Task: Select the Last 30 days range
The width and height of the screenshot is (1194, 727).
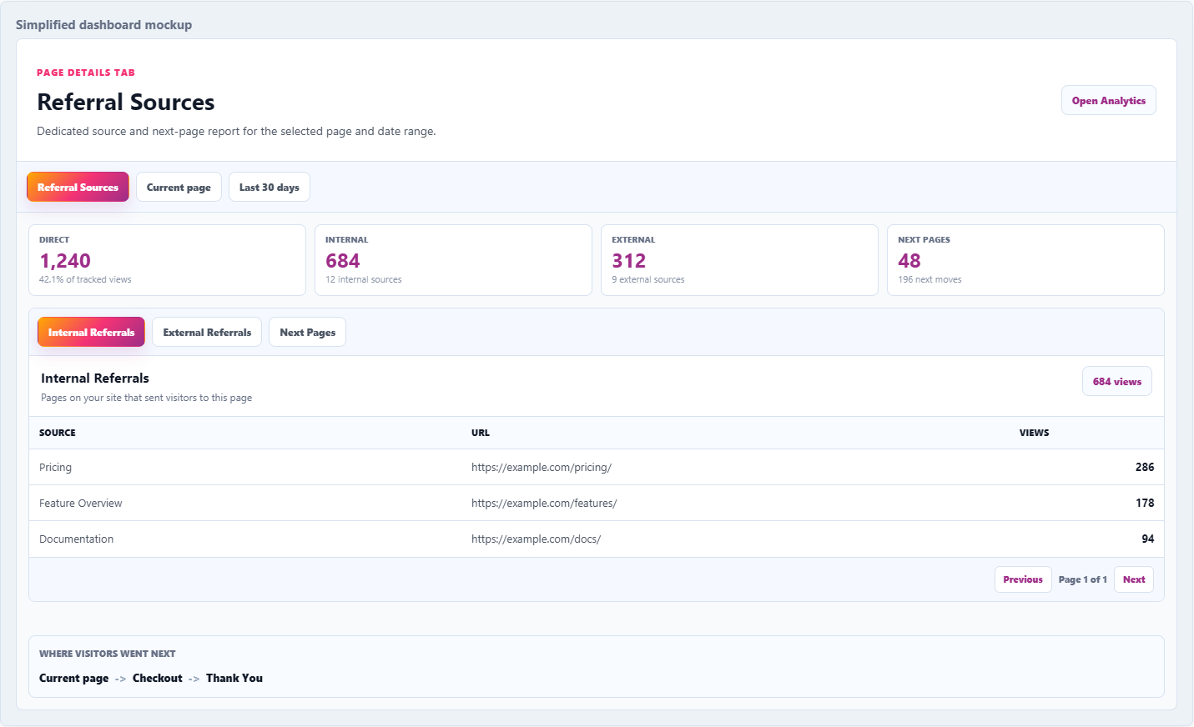Action: (269, 187)
